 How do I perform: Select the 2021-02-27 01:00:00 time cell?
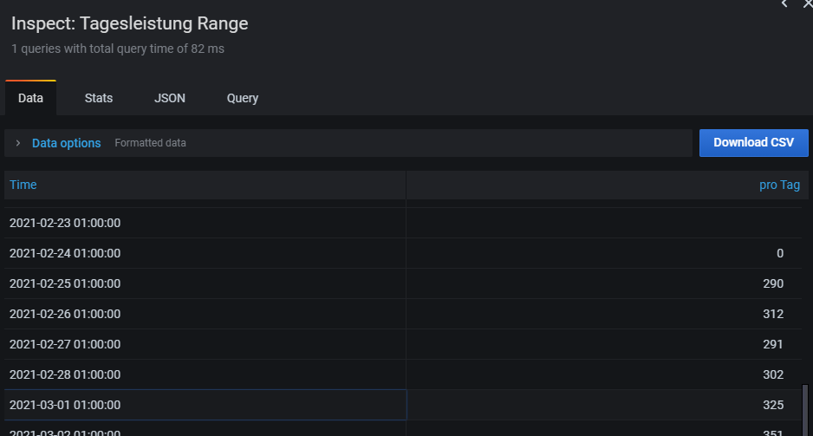[65, 344]
